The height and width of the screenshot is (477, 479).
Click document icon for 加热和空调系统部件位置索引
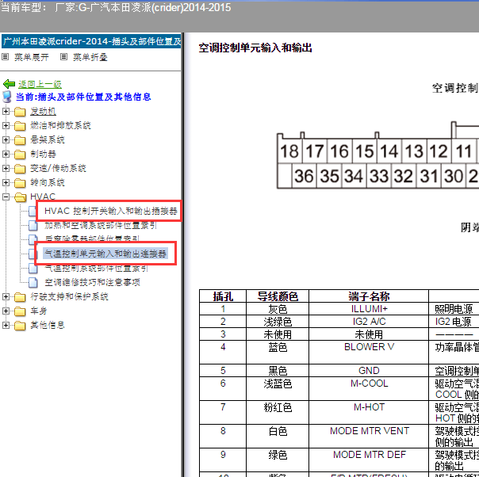tap(33, 226)
